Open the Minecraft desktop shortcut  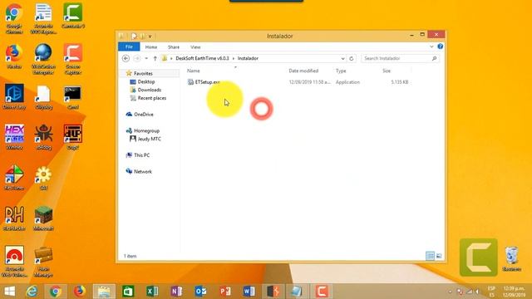point(43,218)
